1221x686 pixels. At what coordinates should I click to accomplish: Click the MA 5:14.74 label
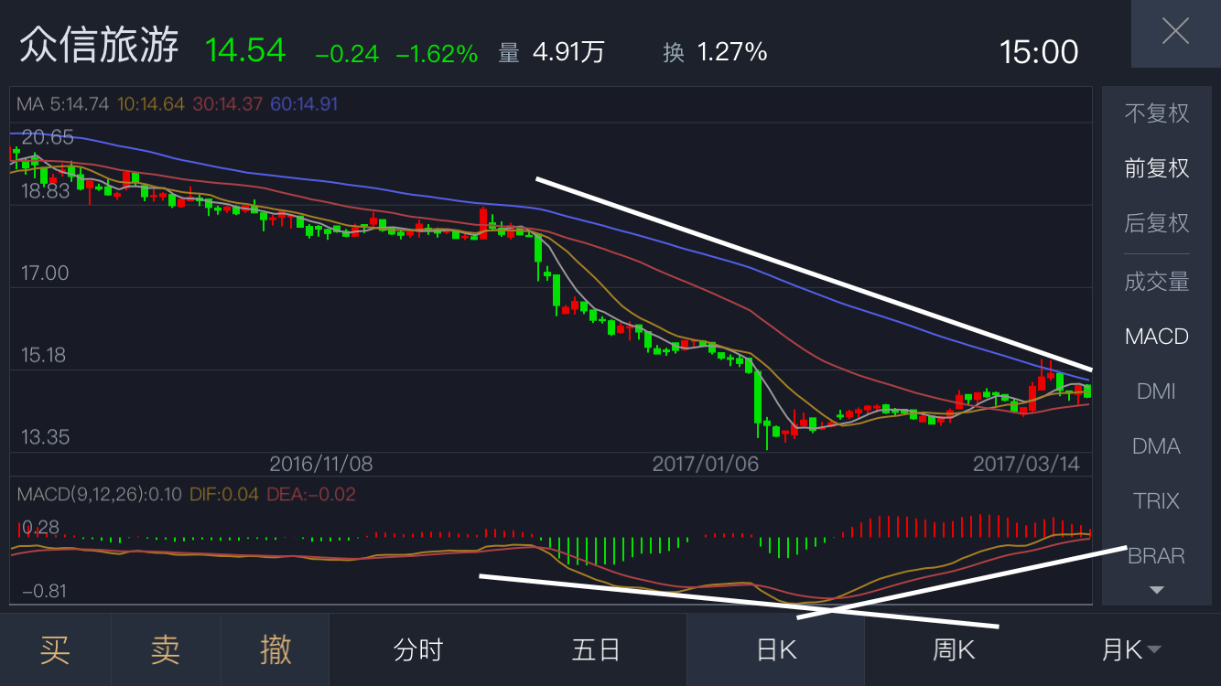pos(63,104)
